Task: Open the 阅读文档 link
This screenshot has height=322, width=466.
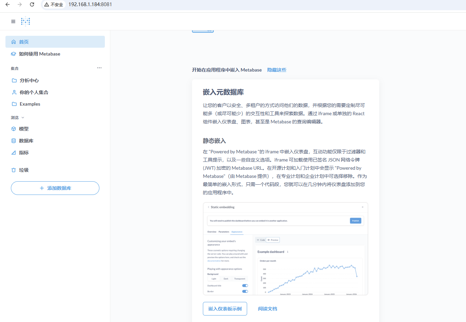Action: 268,309
